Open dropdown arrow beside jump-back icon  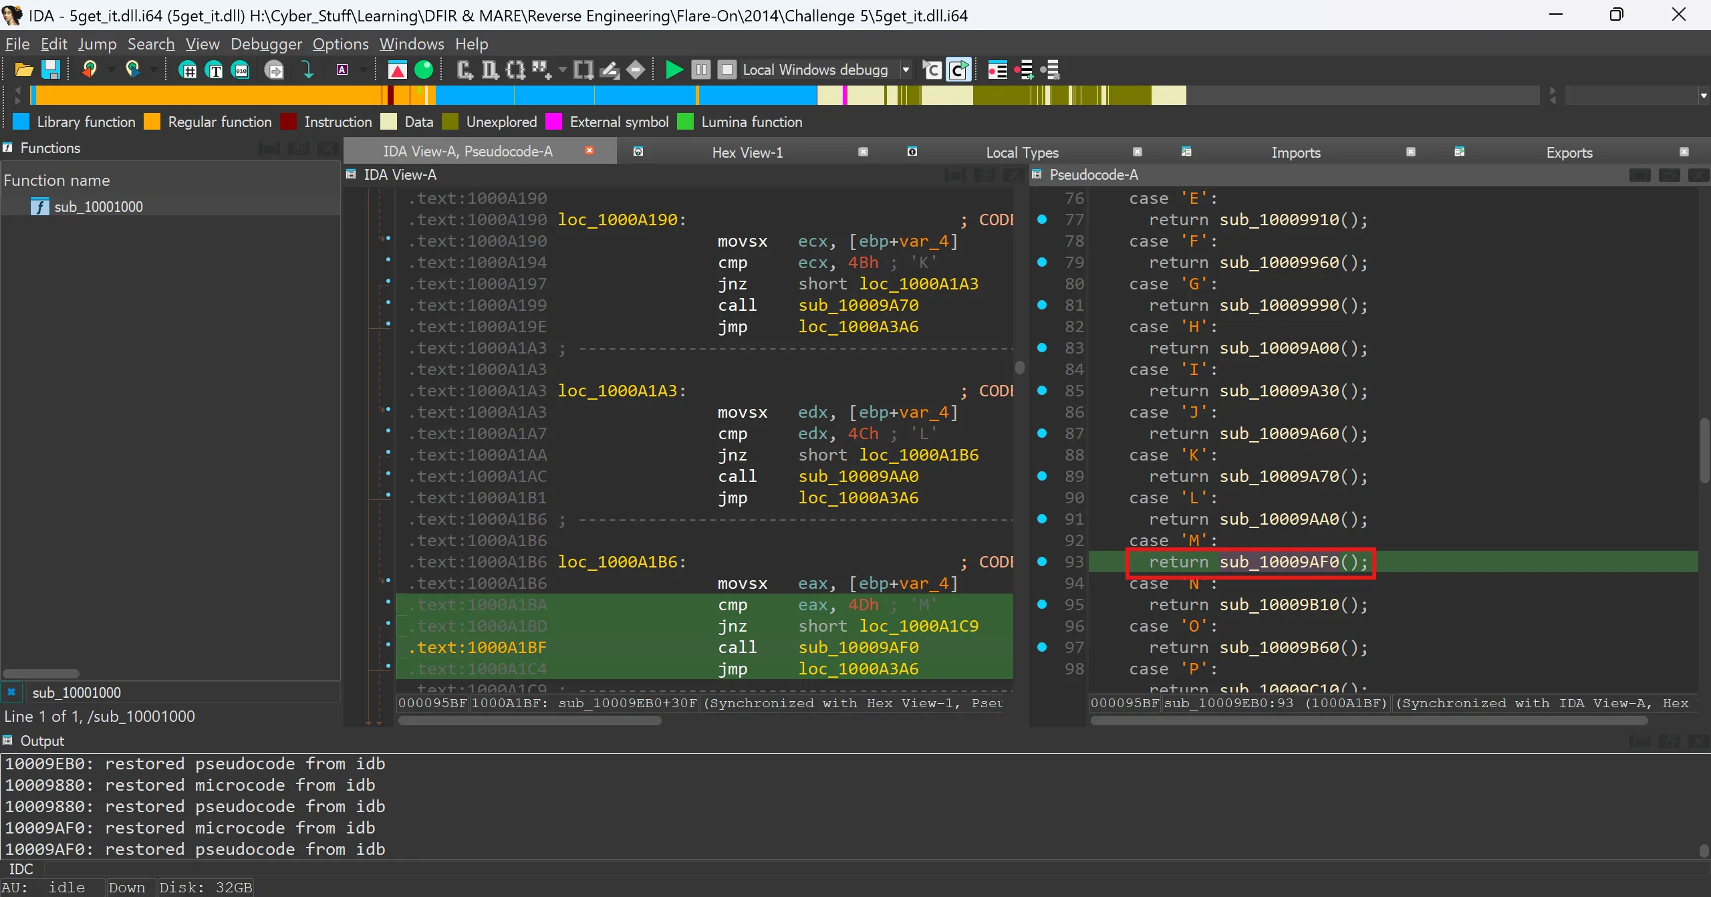click(x=111, y=70)
